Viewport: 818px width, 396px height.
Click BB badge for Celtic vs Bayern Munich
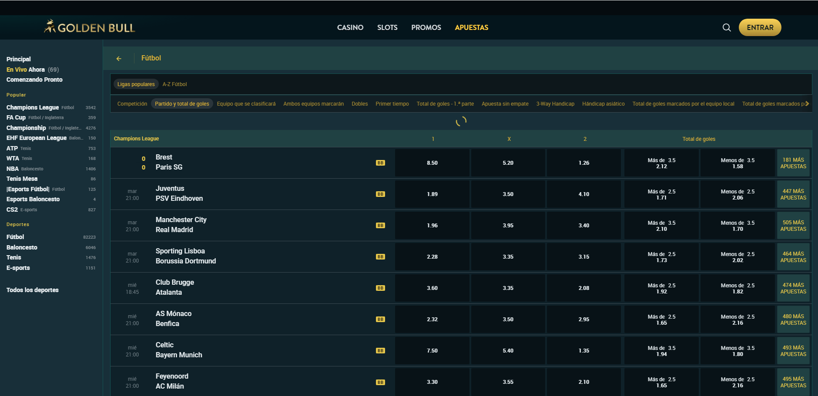pos(380,351)
